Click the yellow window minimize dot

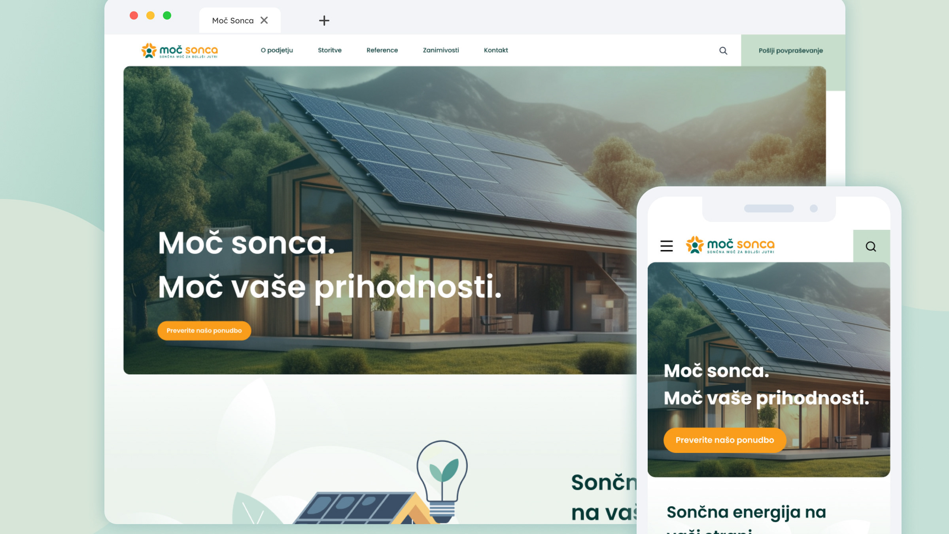pyautogui.click(x=150, y=15)
